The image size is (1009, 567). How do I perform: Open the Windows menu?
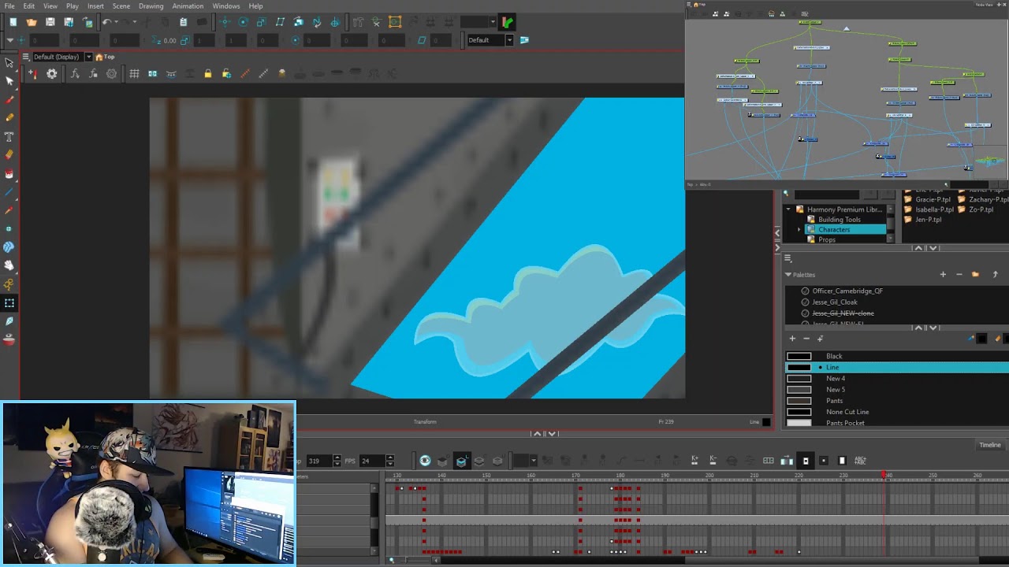click(x=226, y=6)
